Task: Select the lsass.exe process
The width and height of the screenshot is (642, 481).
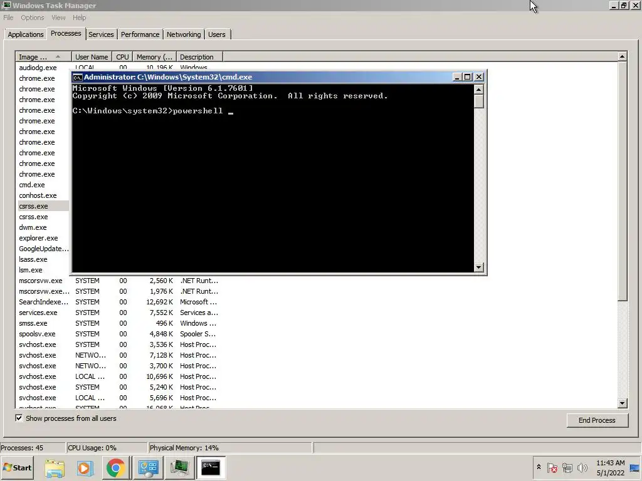Action: [x=33, y=259]
